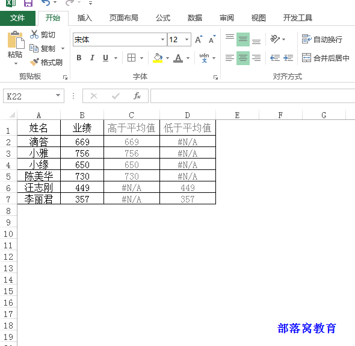Click the 合并后居中 merge and center button
355x346 pixels.
[326, 58]
